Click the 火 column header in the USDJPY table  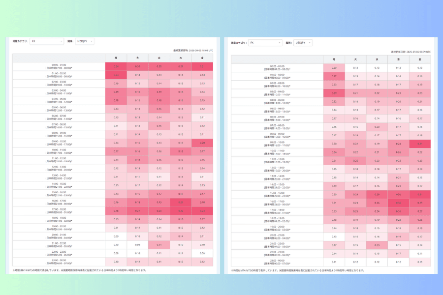pyautogui.click(x=355, y=59)
